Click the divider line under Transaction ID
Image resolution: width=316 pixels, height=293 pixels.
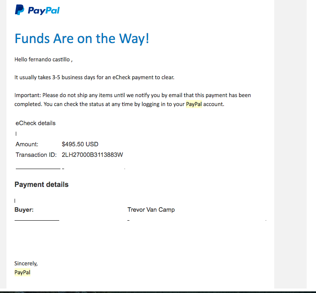click(x=38, y=169)
